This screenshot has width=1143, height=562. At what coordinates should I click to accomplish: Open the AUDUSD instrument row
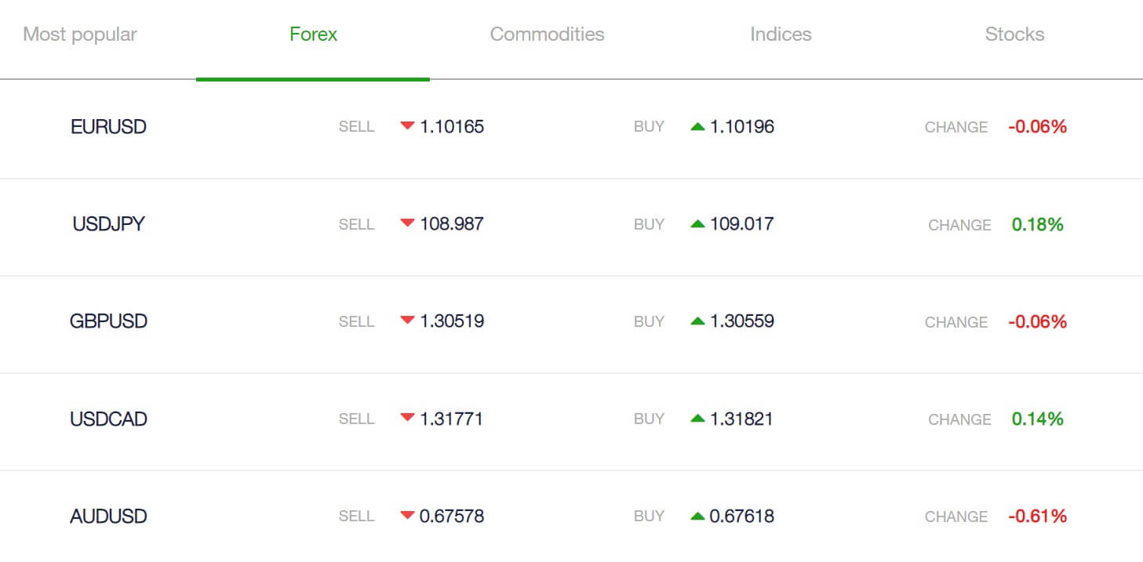pos(571,516)
